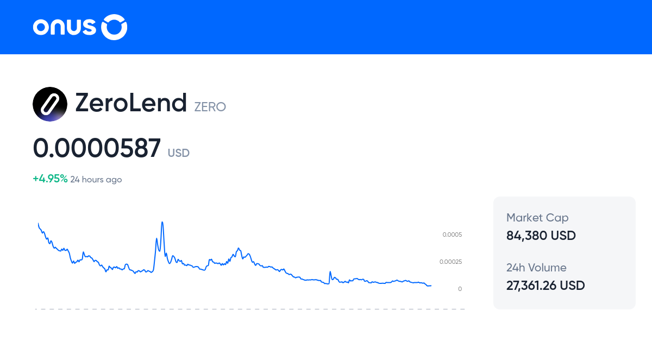
Task: Click the 0.0000587 price value
Action: pyautogui.click(x=97, y=148)
